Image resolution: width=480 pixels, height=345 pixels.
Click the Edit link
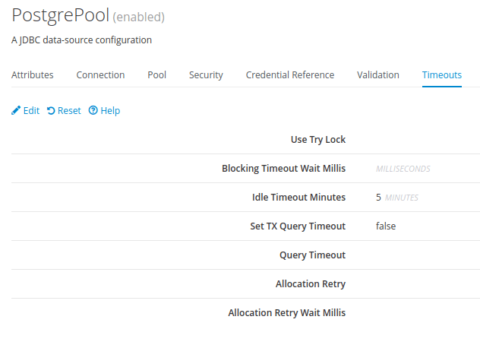point(32,111)
